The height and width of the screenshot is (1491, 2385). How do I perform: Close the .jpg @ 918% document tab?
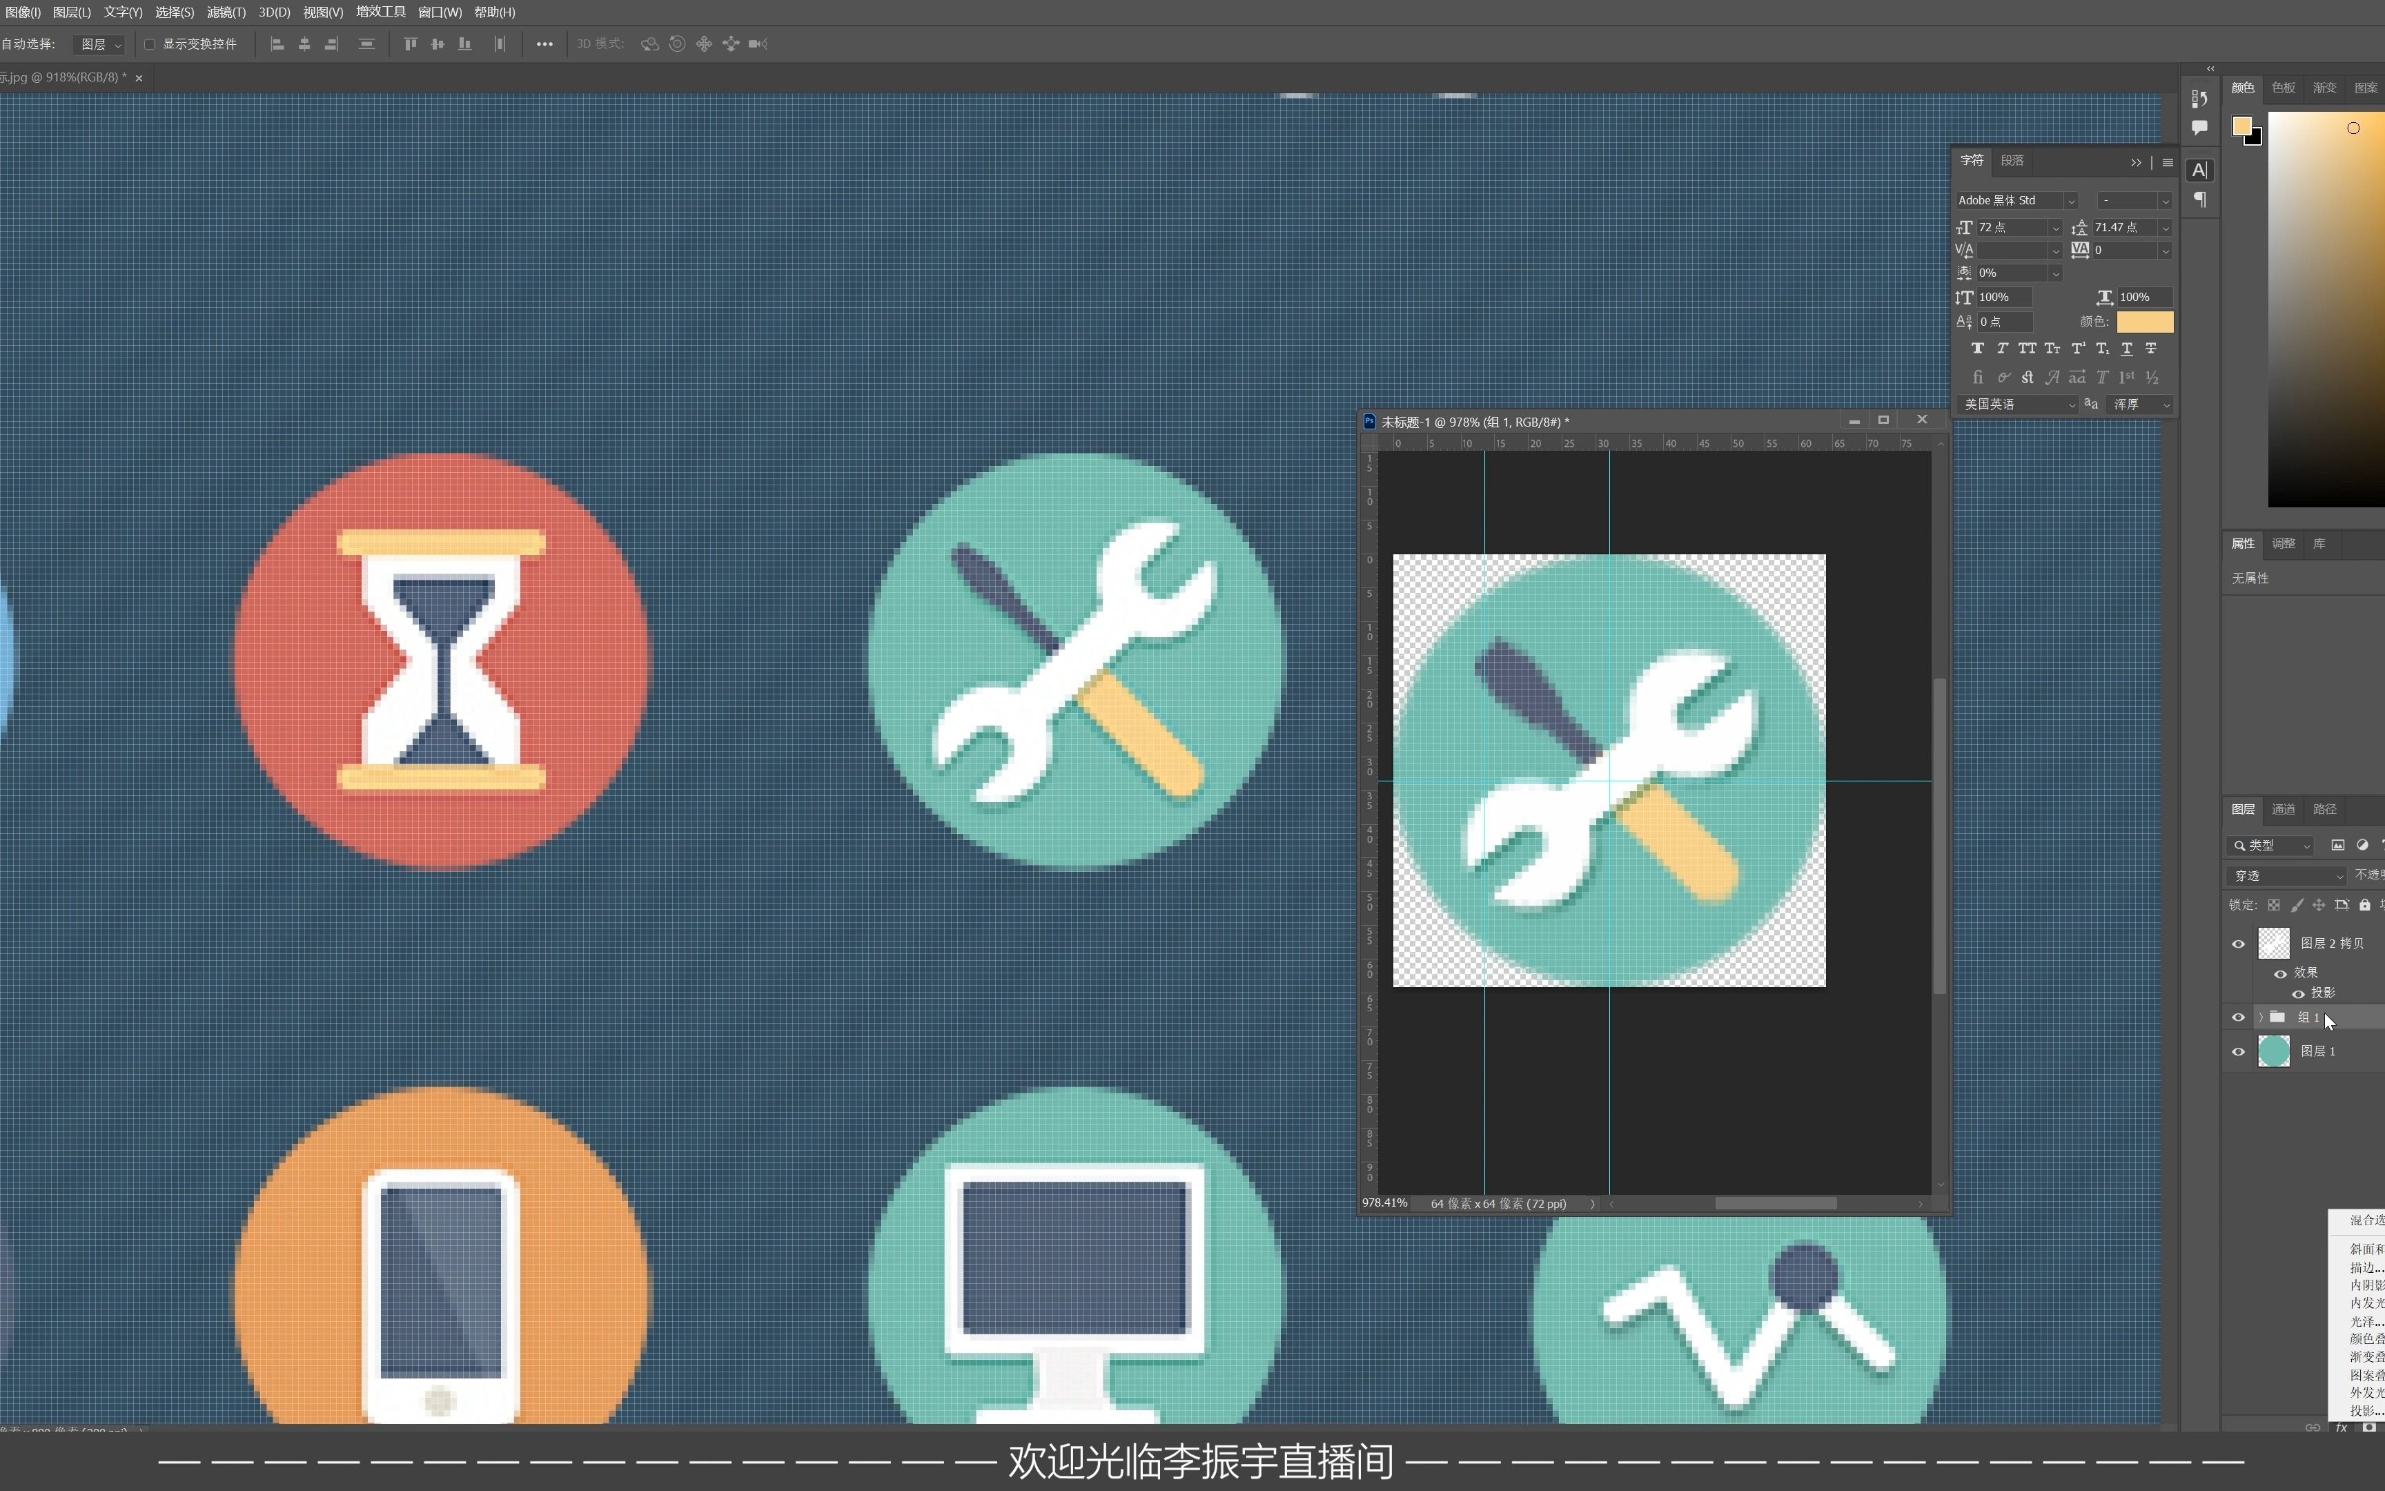tap(139, 78)
